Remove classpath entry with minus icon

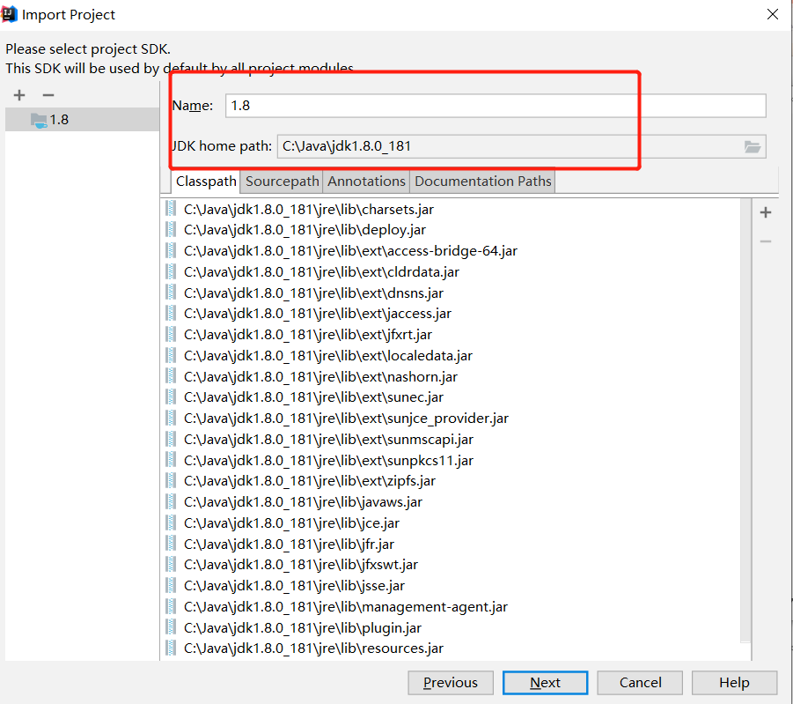pyautogui.click(x=766, y=241)
